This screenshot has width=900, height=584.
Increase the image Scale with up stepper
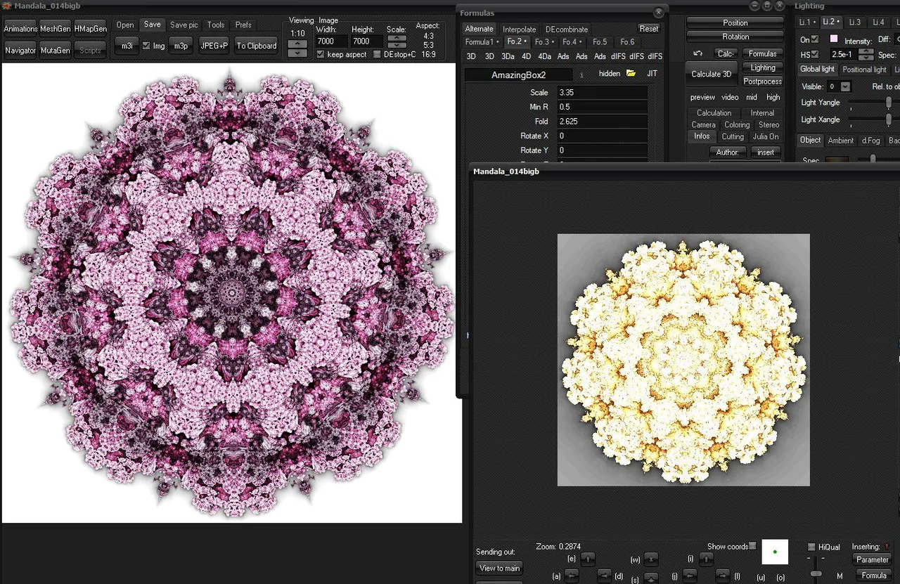tap(397, 38)
